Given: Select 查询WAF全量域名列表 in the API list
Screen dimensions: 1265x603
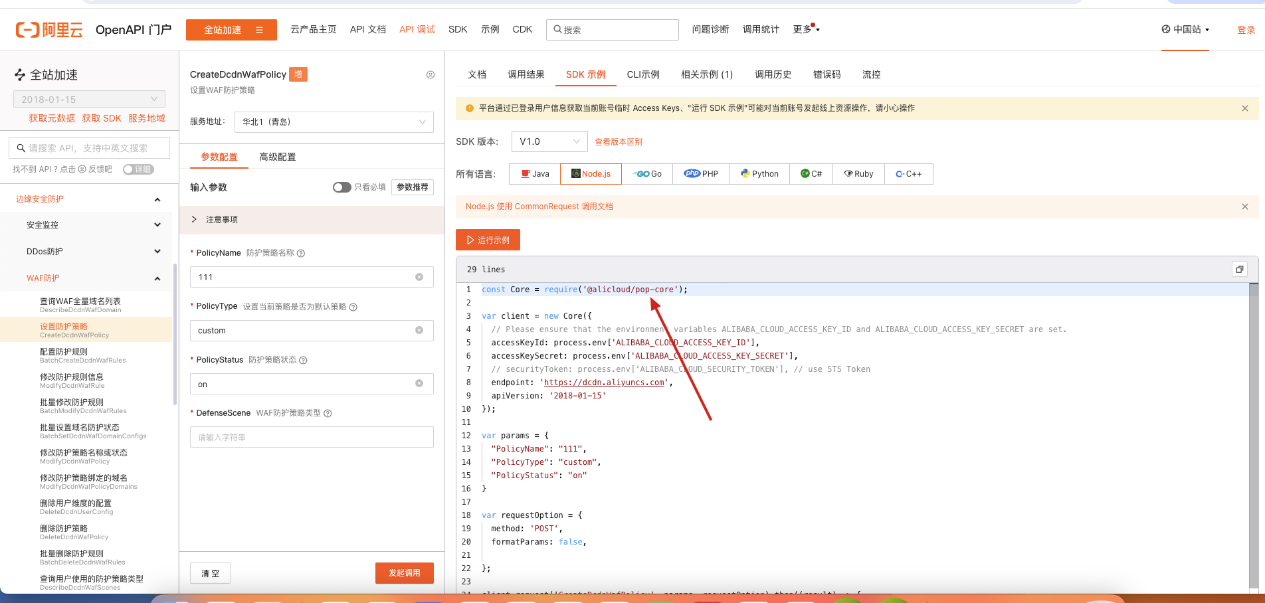Looking at the screenshot, I should [86, 305].
